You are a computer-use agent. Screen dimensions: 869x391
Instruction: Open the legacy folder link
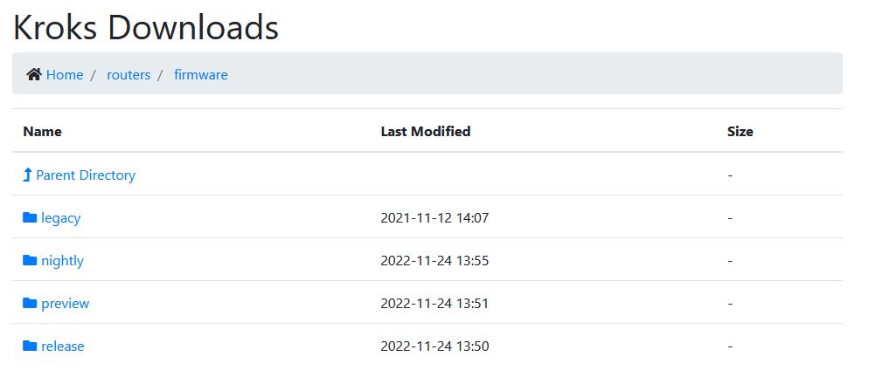[60, 217]
